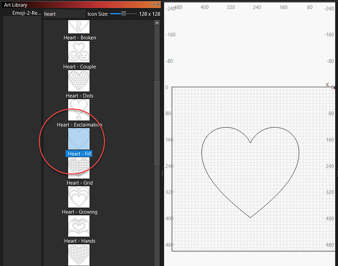The width and height of the screenshot is (338, 266).
Task: Select the Heart - Grid thumbnail
Action: (79, 168)
